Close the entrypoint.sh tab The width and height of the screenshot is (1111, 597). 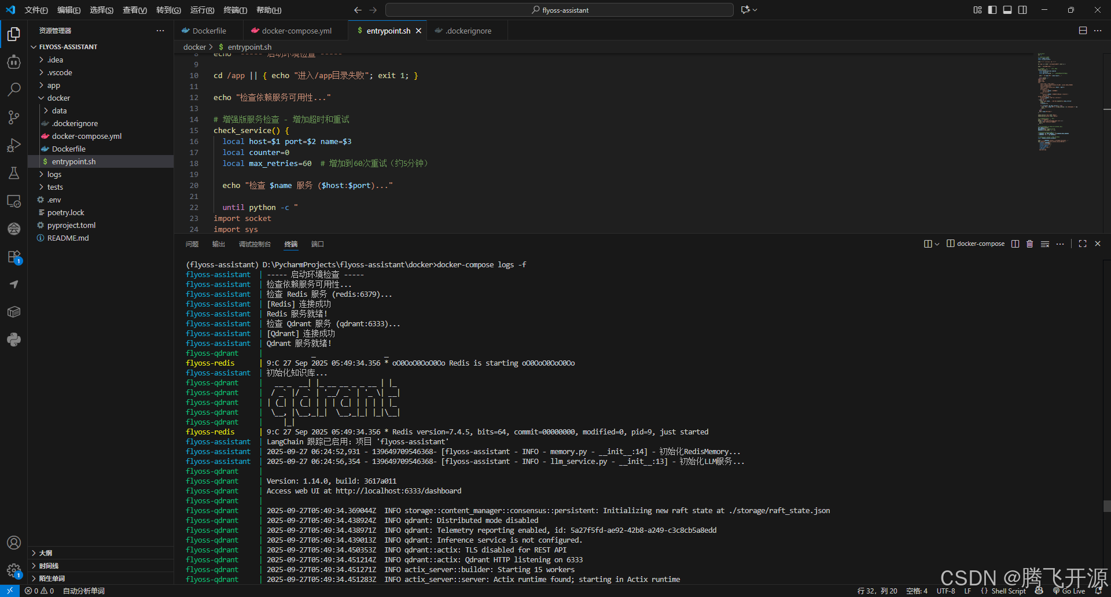[x=418, y=31]
